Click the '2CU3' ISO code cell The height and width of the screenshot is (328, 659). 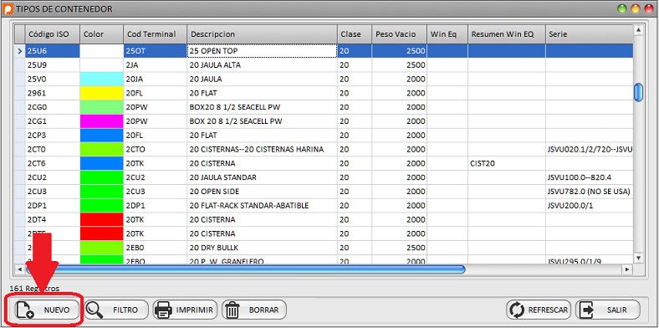pyautogui.click(x=53, y=192)
